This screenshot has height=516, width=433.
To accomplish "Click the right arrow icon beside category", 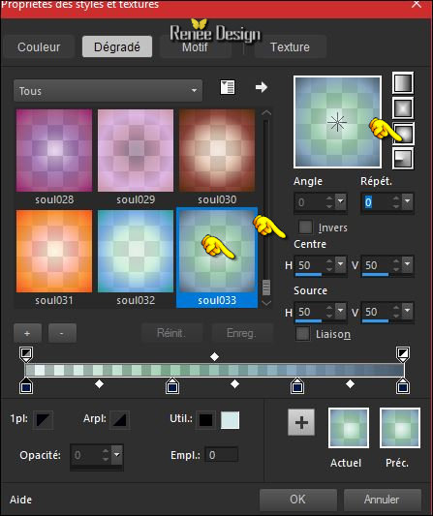I will click(x=262, y=87).
